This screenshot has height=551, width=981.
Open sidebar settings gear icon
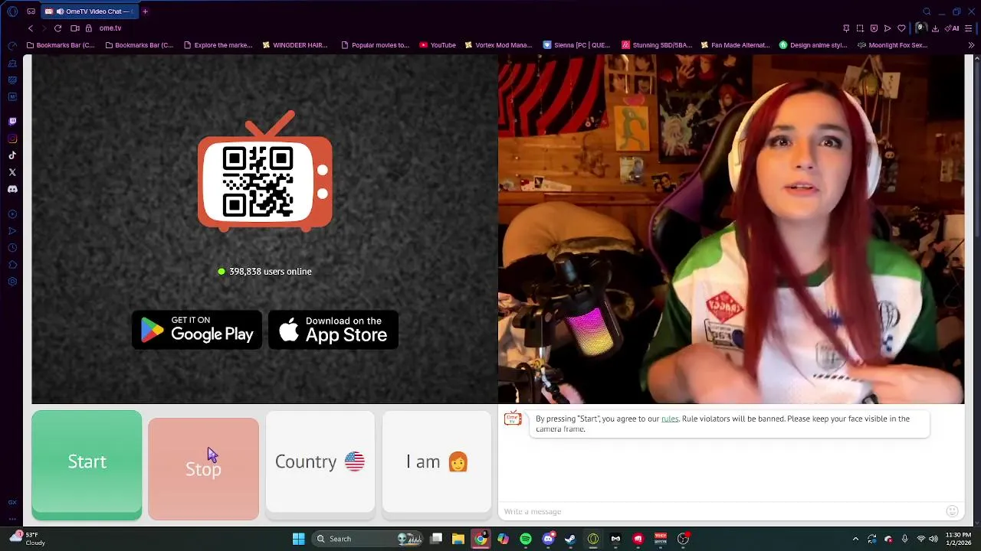pyautogui.click(x=12, y=282)
